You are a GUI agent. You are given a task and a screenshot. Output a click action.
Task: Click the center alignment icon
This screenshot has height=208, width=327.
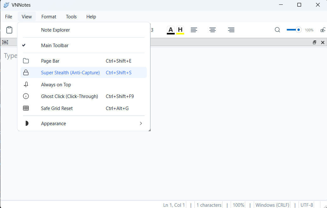[212, 30]
